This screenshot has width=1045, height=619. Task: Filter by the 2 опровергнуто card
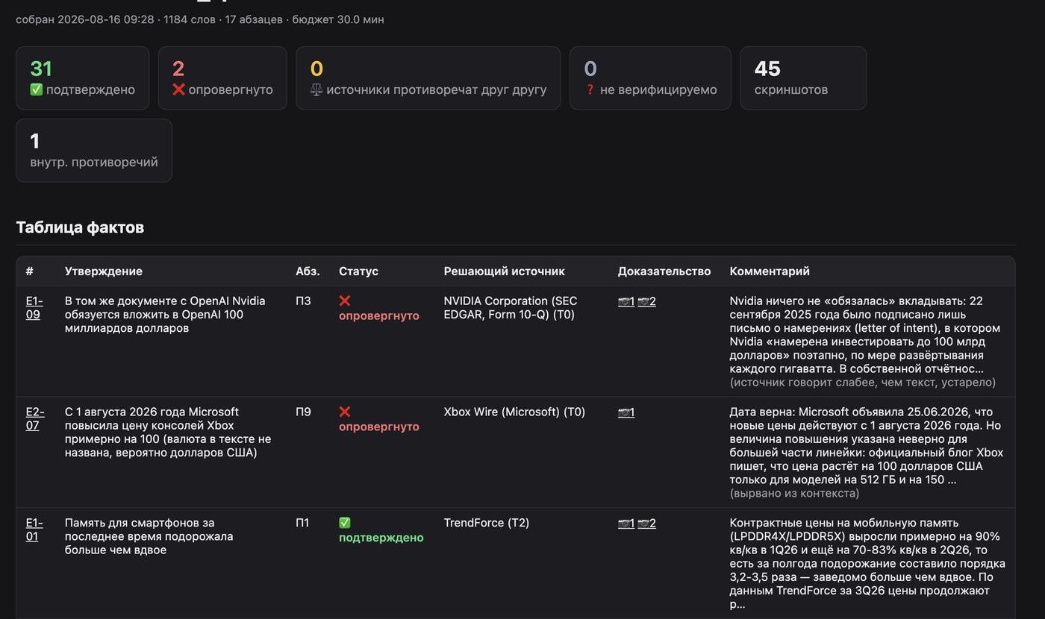coord(222,78)
